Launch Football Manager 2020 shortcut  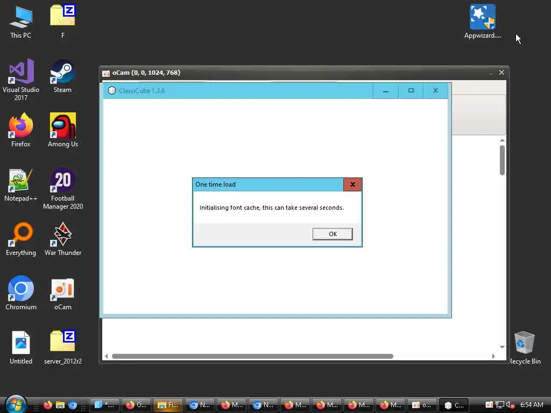point(63,189)
